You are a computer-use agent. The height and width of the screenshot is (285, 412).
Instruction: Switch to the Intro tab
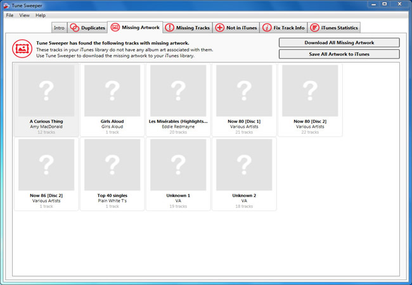[x=59, y=28]
